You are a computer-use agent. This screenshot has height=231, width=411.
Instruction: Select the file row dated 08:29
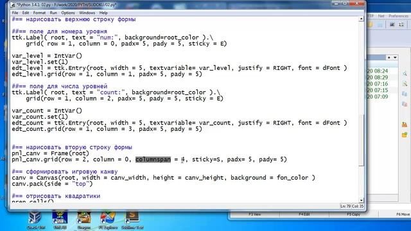pyautogui.click(x=382, y=78)
